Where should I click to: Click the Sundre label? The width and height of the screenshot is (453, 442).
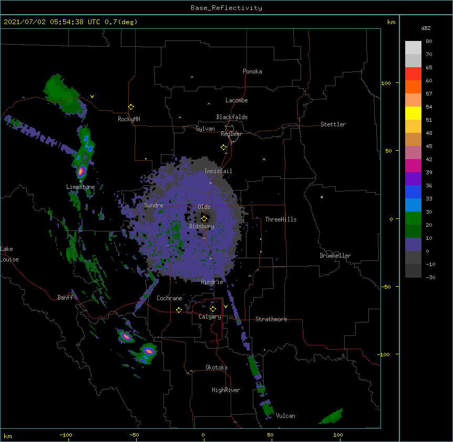coord(153,205)
